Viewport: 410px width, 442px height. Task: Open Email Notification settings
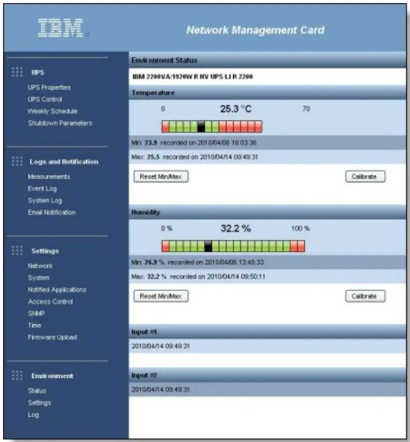tap(52, 212)
